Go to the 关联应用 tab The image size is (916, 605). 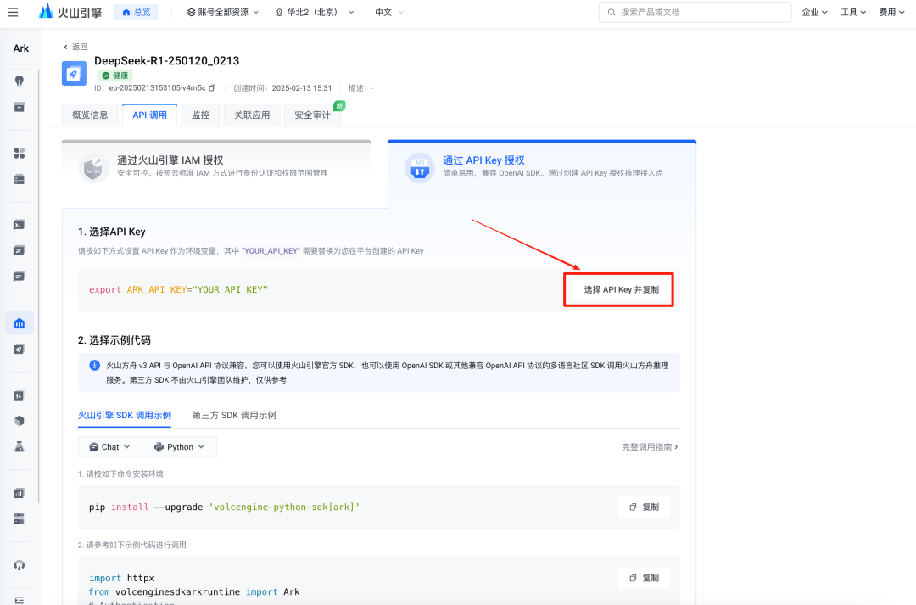(x=252, y=115)
